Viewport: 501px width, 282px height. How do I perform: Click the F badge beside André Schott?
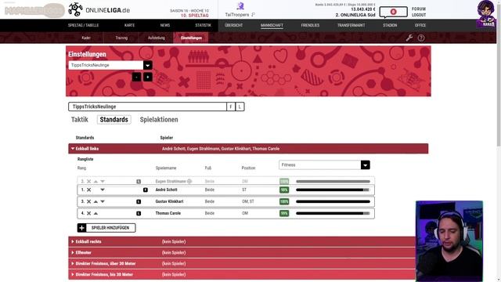coord(146,190)
